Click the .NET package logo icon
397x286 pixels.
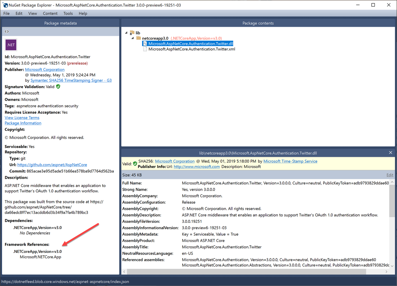coord(11,45)
